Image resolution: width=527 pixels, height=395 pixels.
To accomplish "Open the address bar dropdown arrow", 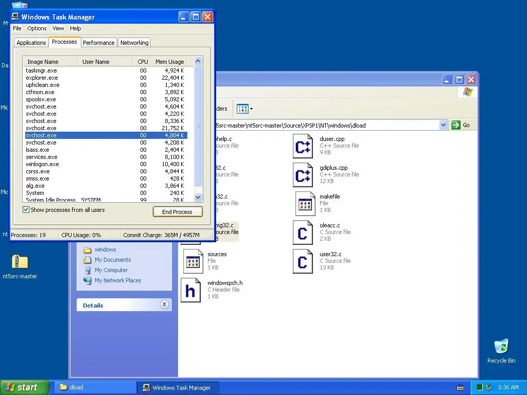I will (x=443, y=125).
